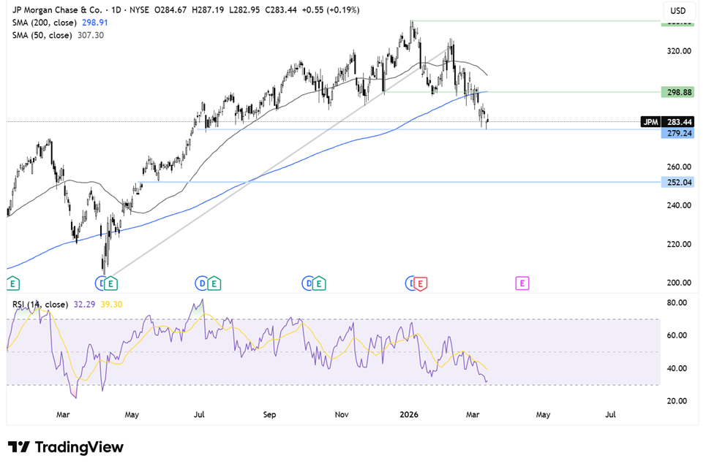Click the Nov label on time axis
706x469 pixels.
[x=342, y=415]
